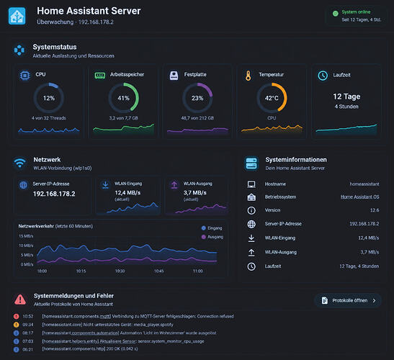The image size is (394, 360).
Task: Click the Festplatte disk icon
Action: click(x=174, y=75)
